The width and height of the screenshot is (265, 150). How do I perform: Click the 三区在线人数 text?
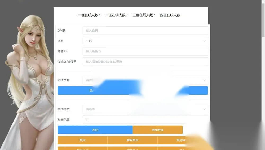click(144, 15)
